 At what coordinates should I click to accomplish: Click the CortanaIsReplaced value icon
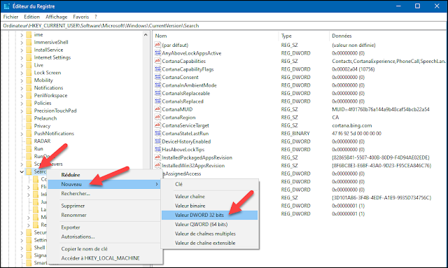click(157, 101)
